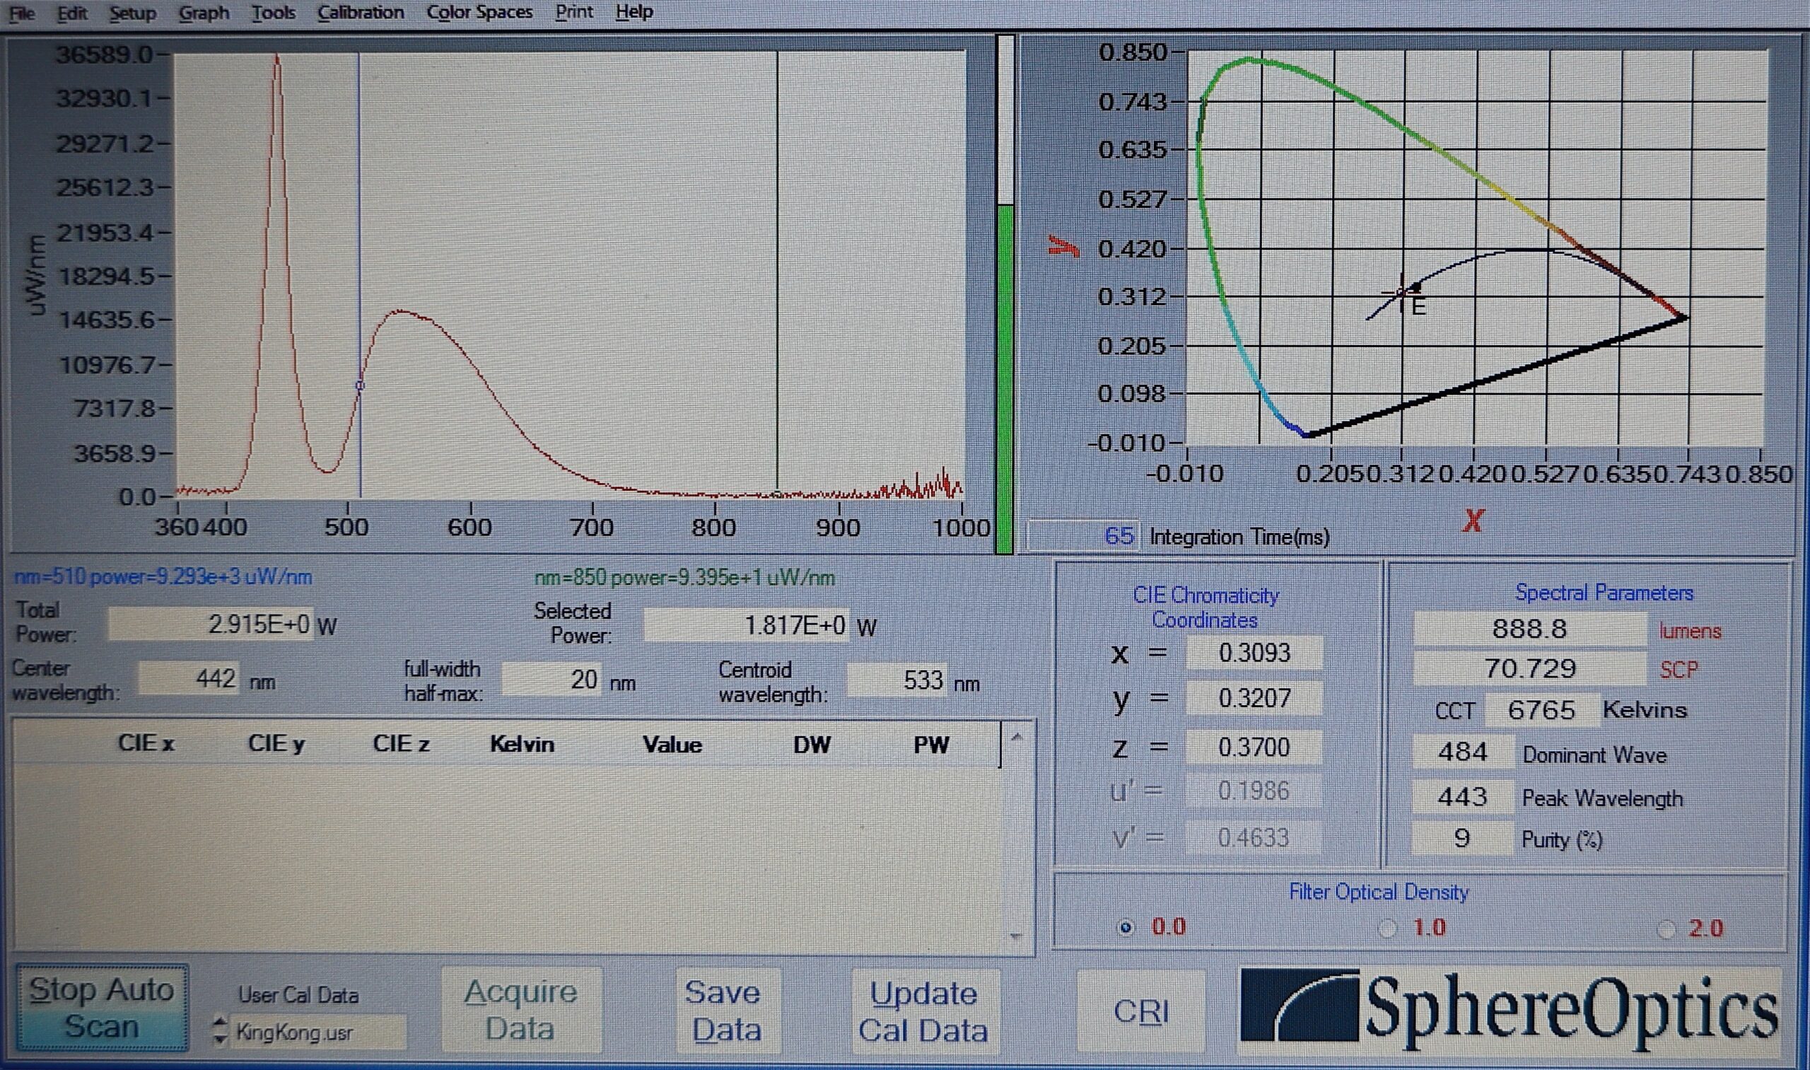
Task: Open the CRI button
Action: [x=1140, y=1011]
